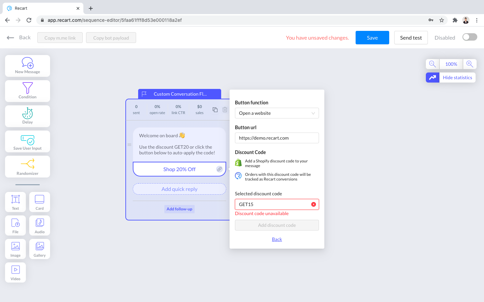The height and width of the screenshot is (302, 484).
Task: Insert an Image element
Action: (x=15, y=249)
